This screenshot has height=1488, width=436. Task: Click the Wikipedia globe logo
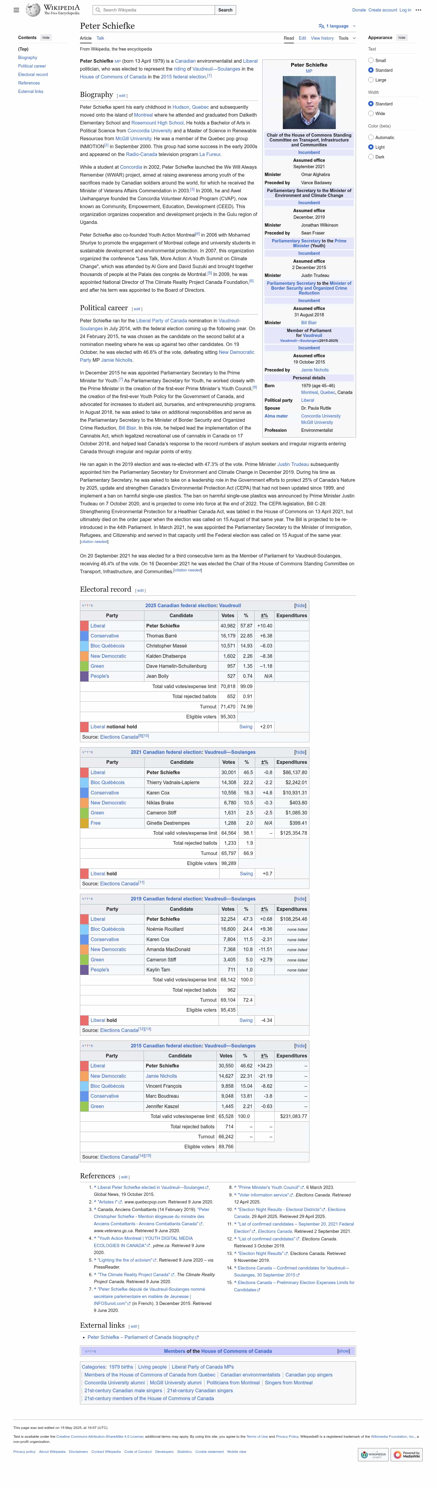click(x=34, y=10)
